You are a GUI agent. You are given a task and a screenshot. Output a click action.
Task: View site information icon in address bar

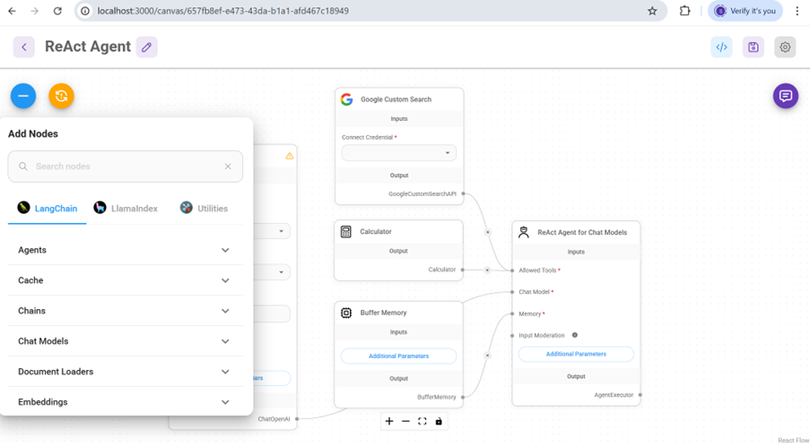click(x=86, y=11)
